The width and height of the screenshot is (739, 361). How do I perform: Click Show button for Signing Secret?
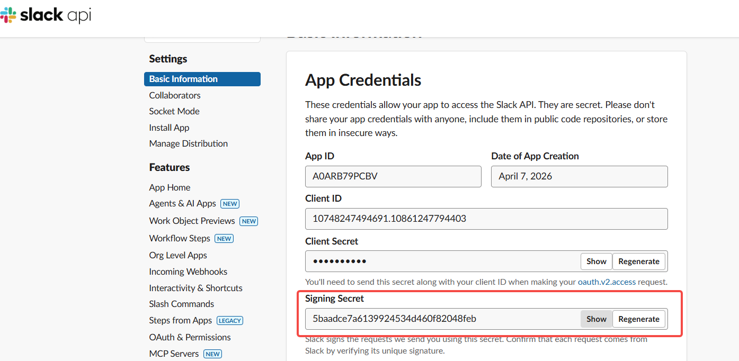point(596,319)
